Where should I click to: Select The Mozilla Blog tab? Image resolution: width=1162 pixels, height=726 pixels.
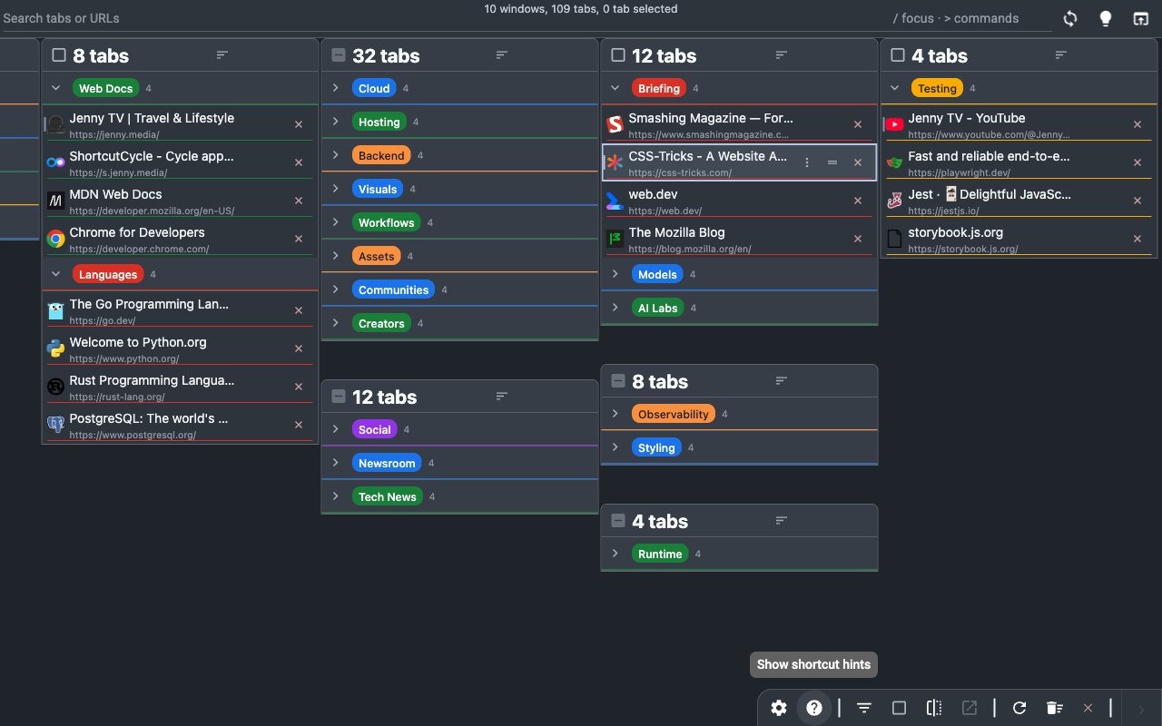(739, 239)
